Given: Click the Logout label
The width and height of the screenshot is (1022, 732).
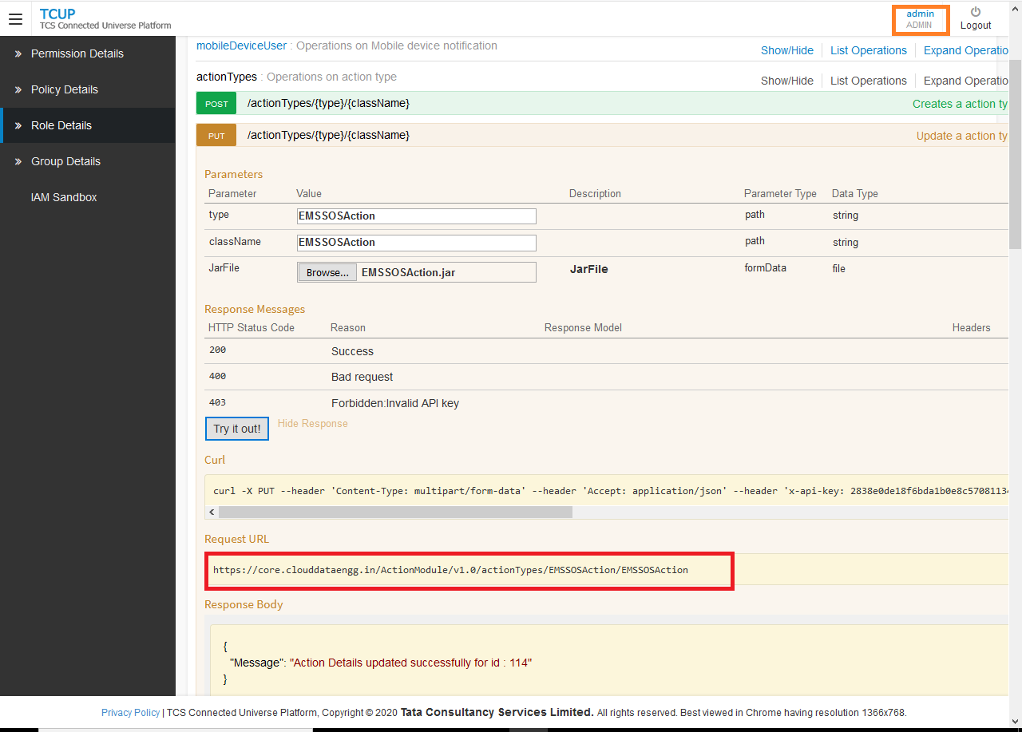Looking at the screenshot, I should 976,26.
